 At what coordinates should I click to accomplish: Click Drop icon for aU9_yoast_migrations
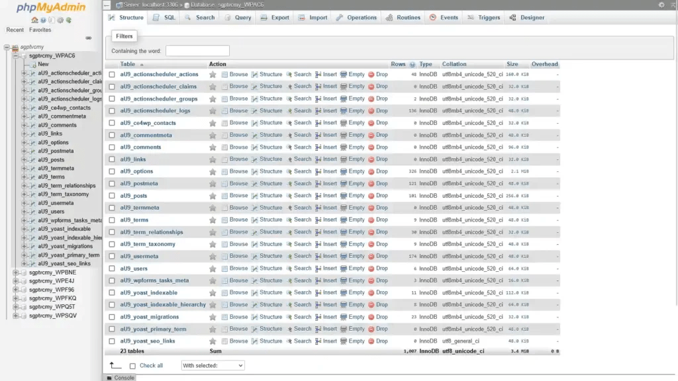(x=371, y=317)
